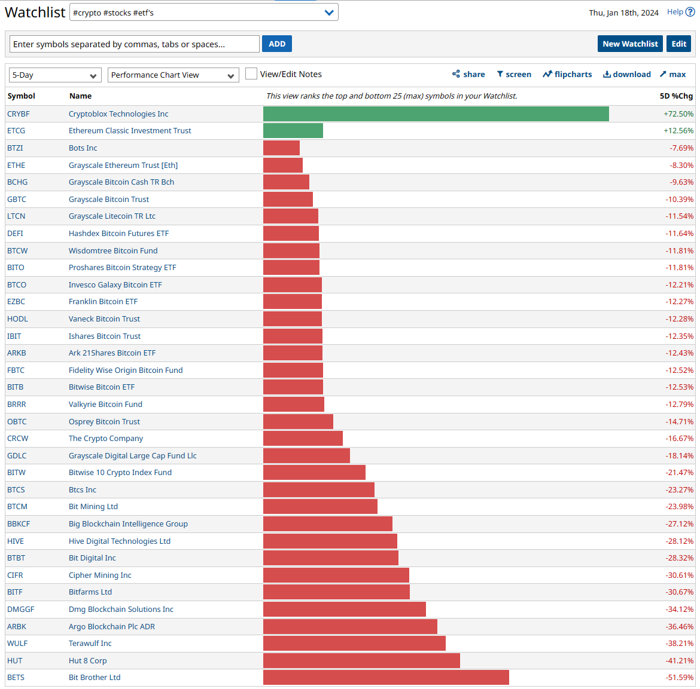Open Btcs Inc link
The width and height of the screenshot is (700, 689).
click(82, 489)
